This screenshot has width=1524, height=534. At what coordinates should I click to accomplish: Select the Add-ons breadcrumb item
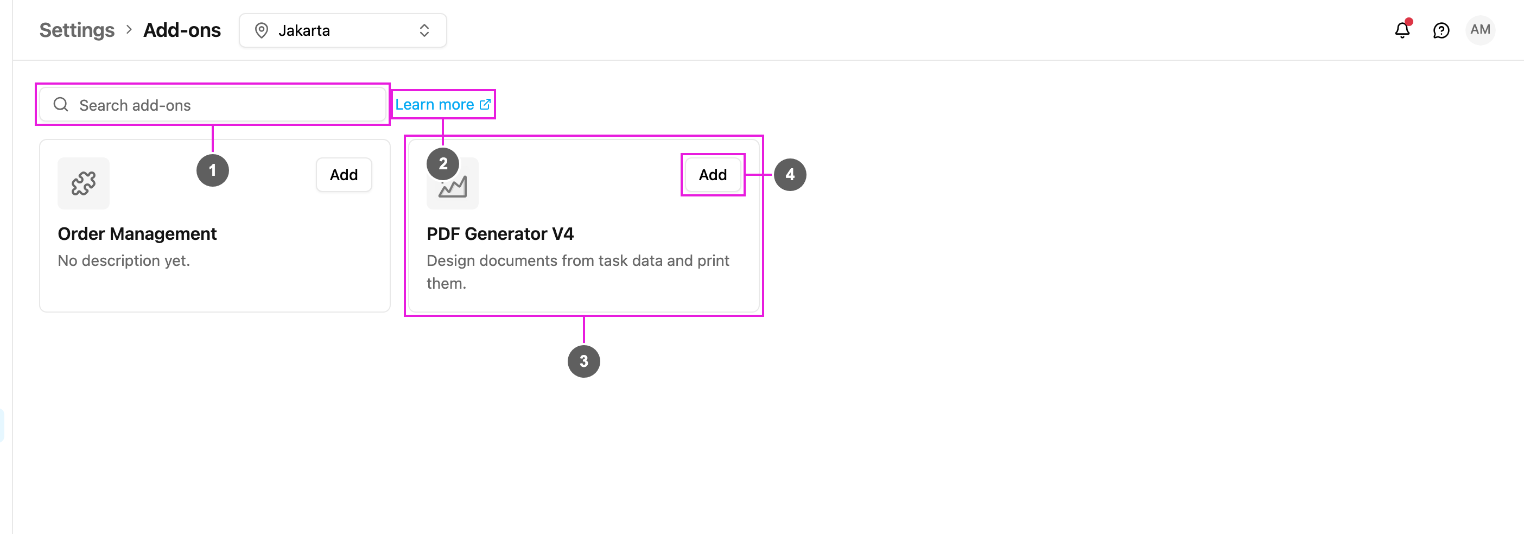pos(182,30)
